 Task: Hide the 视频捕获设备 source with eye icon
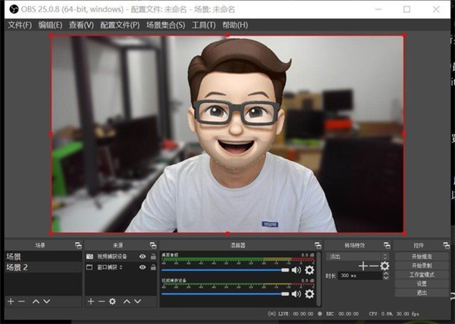(x=143, y=257)
